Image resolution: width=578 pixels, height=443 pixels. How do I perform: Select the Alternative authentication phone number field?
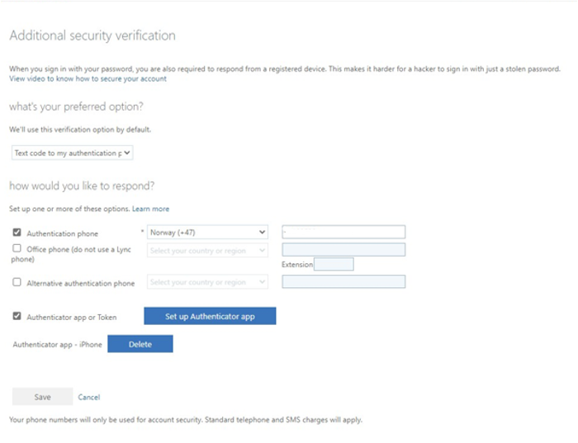tap(343, 282)
